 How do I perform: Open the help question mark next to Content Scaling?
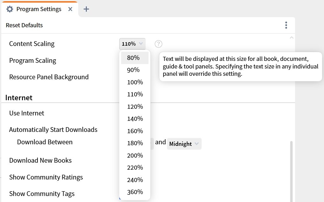[158, 44]
